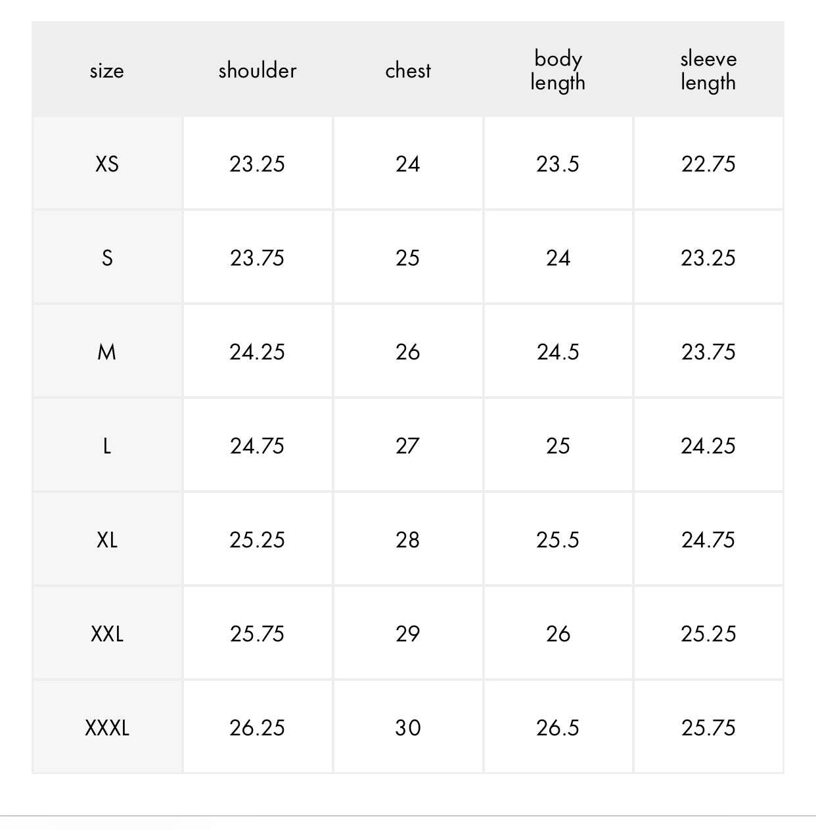816x830 pixels.
Task: Click the XXXL sleeve length value 25.75
Action: 708,727
